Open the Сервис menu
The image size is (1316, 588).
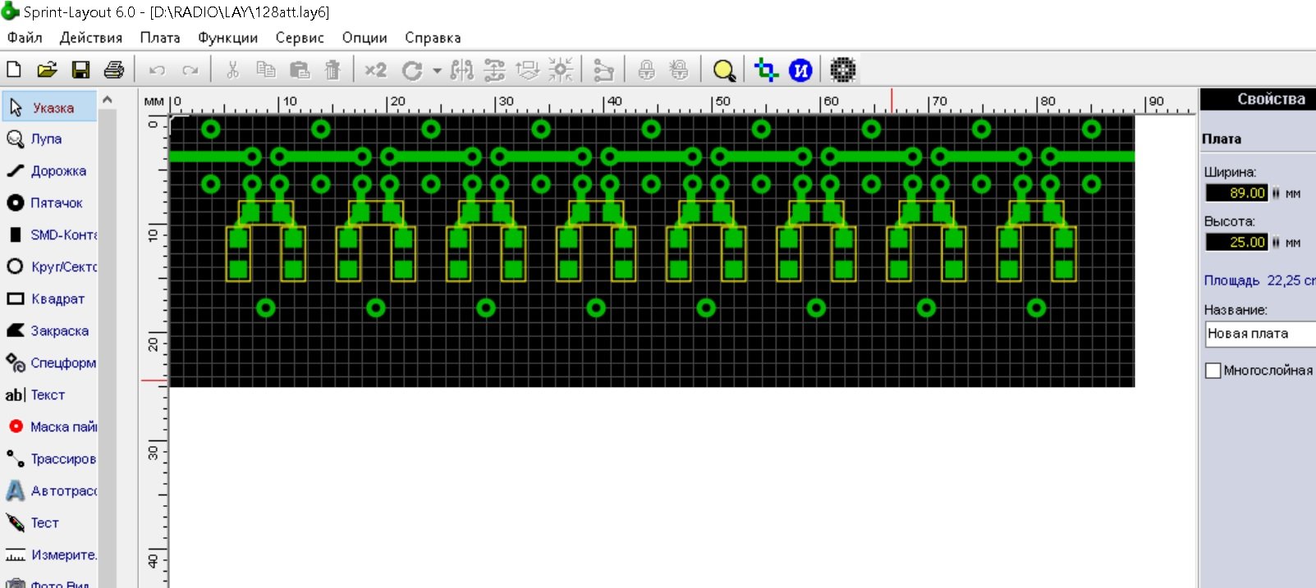point(300,38)
